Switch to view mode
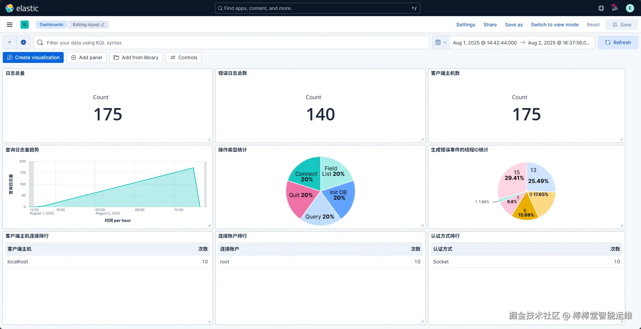The image size is (641, 329). [555, 25]
